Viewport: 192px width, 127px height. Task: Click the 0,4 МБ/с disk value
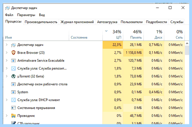[156, 92]
